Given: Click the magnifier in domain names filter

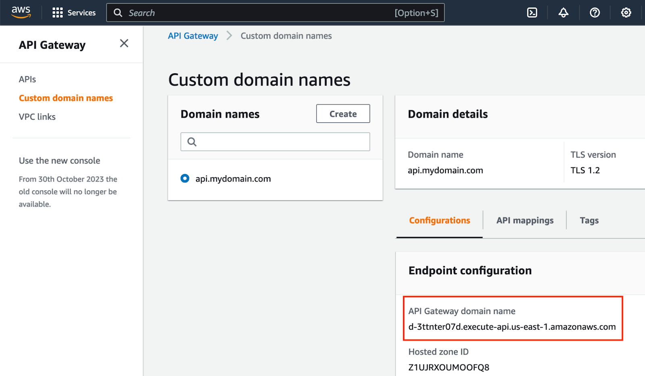Looking at the screenshot, I should pos(192,142).
